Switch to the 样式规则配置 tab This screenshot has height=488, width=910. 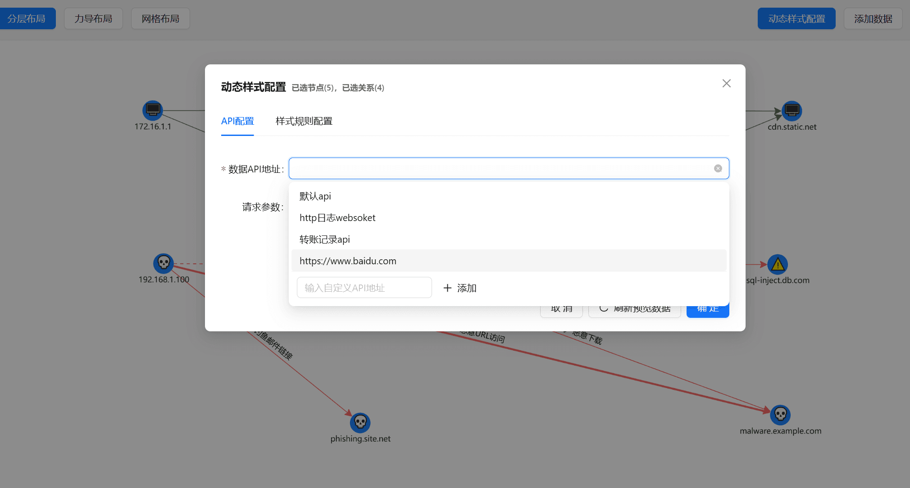tap(304, 121)
